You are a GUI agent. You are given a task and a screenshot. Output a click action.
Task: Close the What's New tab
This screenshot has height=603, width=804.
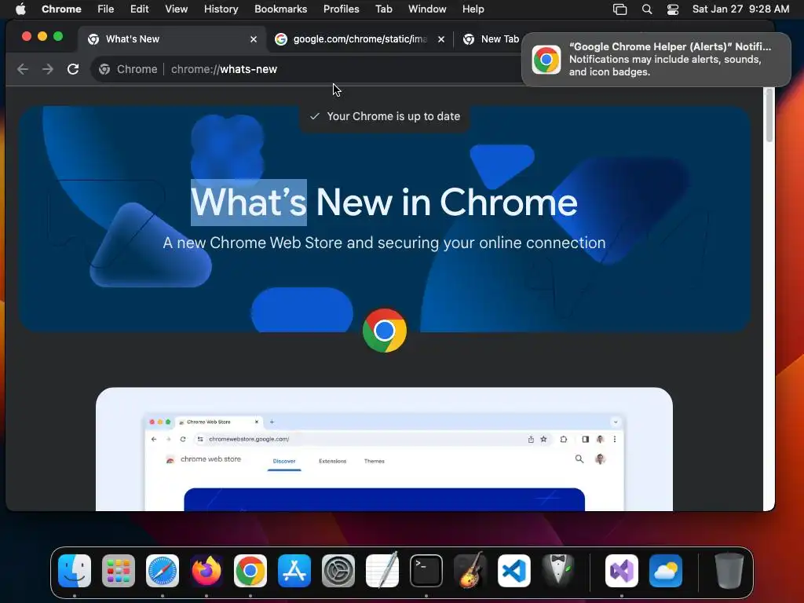click(x=254, y=39)
